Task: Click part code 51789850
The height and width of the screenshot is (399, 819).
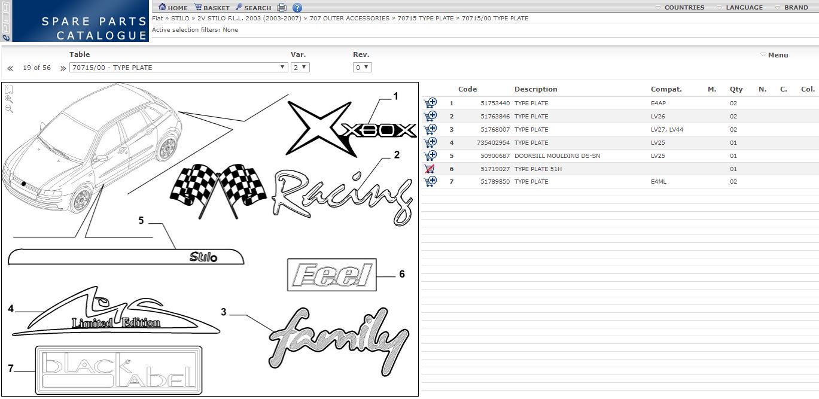Action: [495, 182]
